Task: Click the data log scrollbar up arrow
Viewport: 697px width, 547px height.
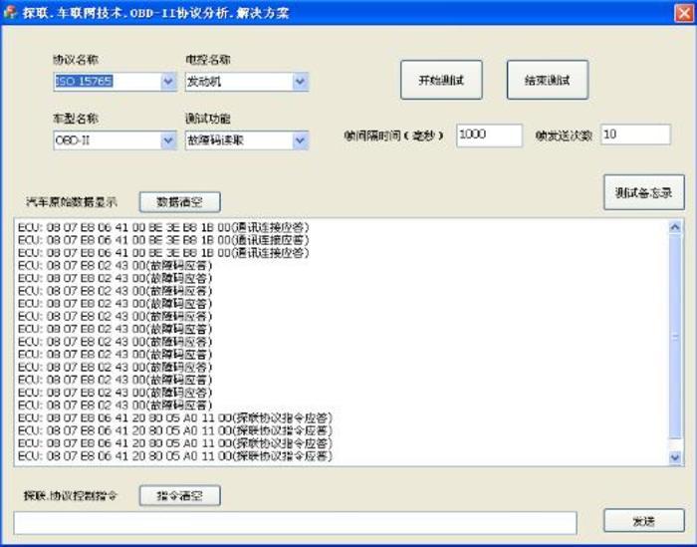Action: pos(675,227)
